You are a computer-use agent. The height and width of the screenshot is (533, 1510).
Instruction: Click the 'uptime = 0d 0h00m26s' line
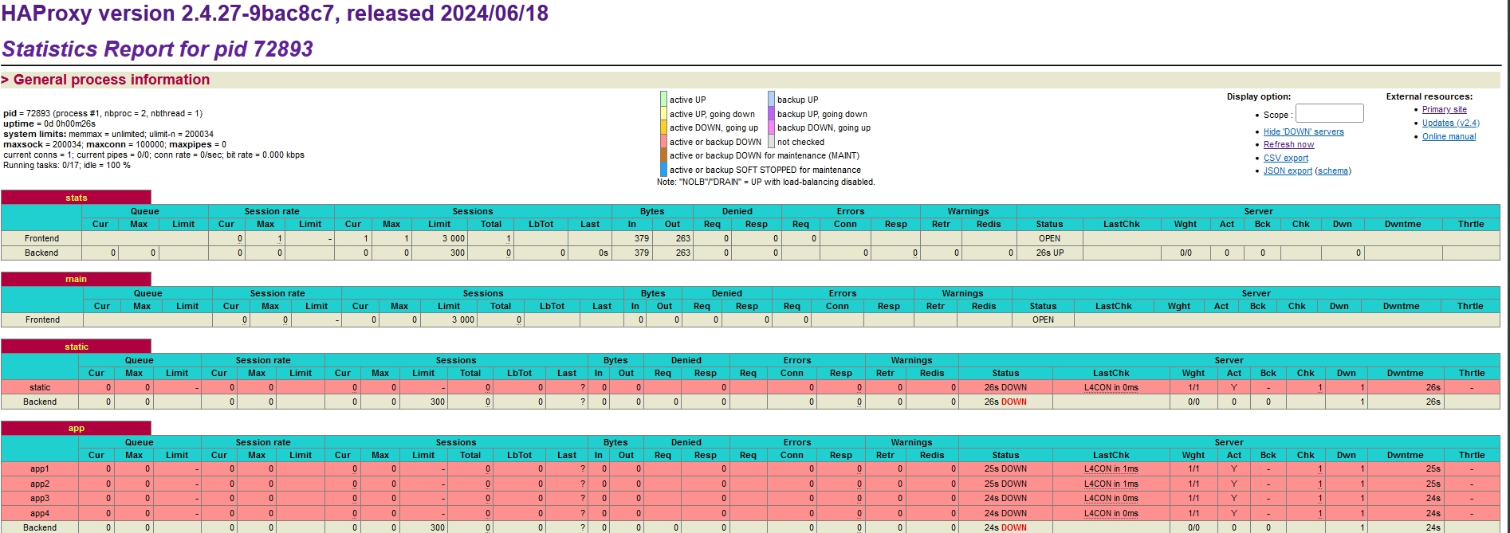pyautogui.click(x=49, y=123)
